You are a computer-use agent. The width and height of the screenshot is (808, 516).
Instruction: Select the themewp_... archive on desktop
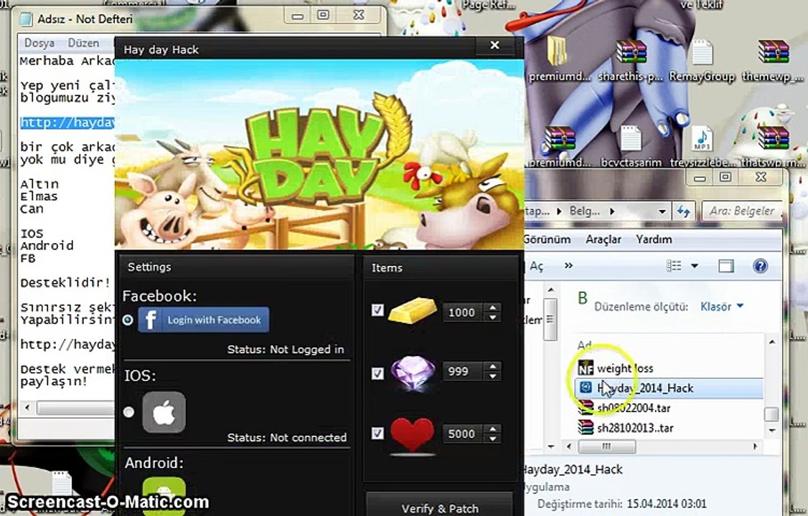(x=772, y=59)
